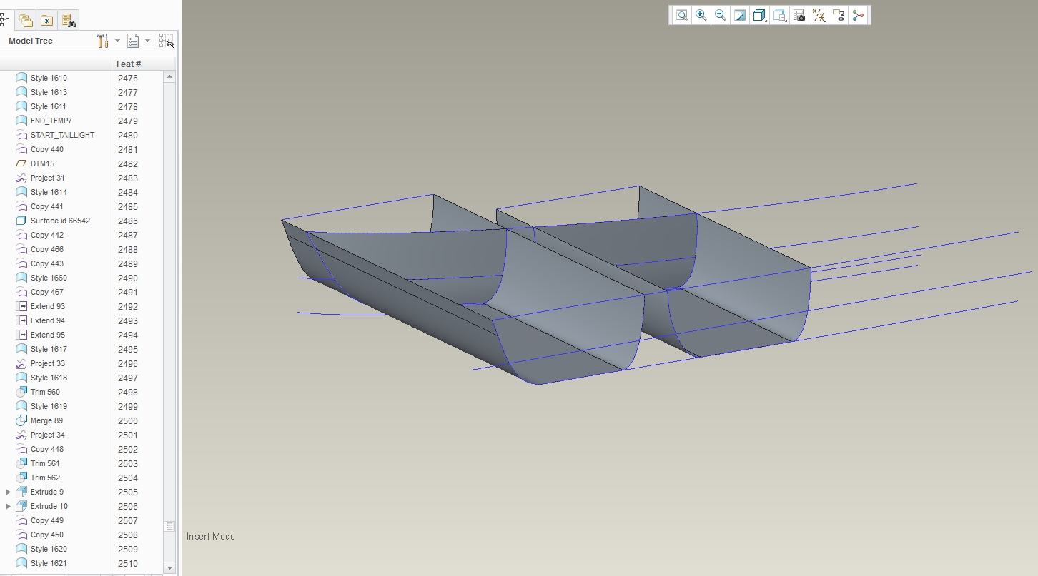Select Copy 466 feature
1038x576 pixels.
click(x=47, y=249)
